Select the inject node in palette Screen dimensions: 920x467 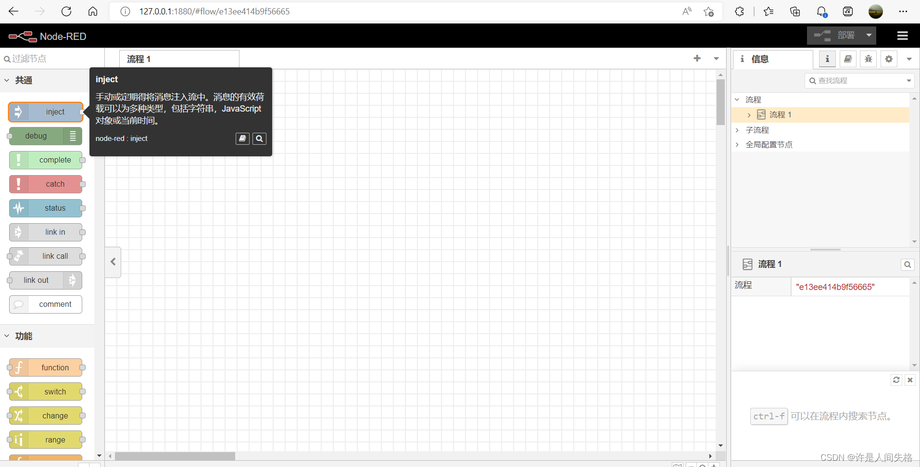click(46, 112)
